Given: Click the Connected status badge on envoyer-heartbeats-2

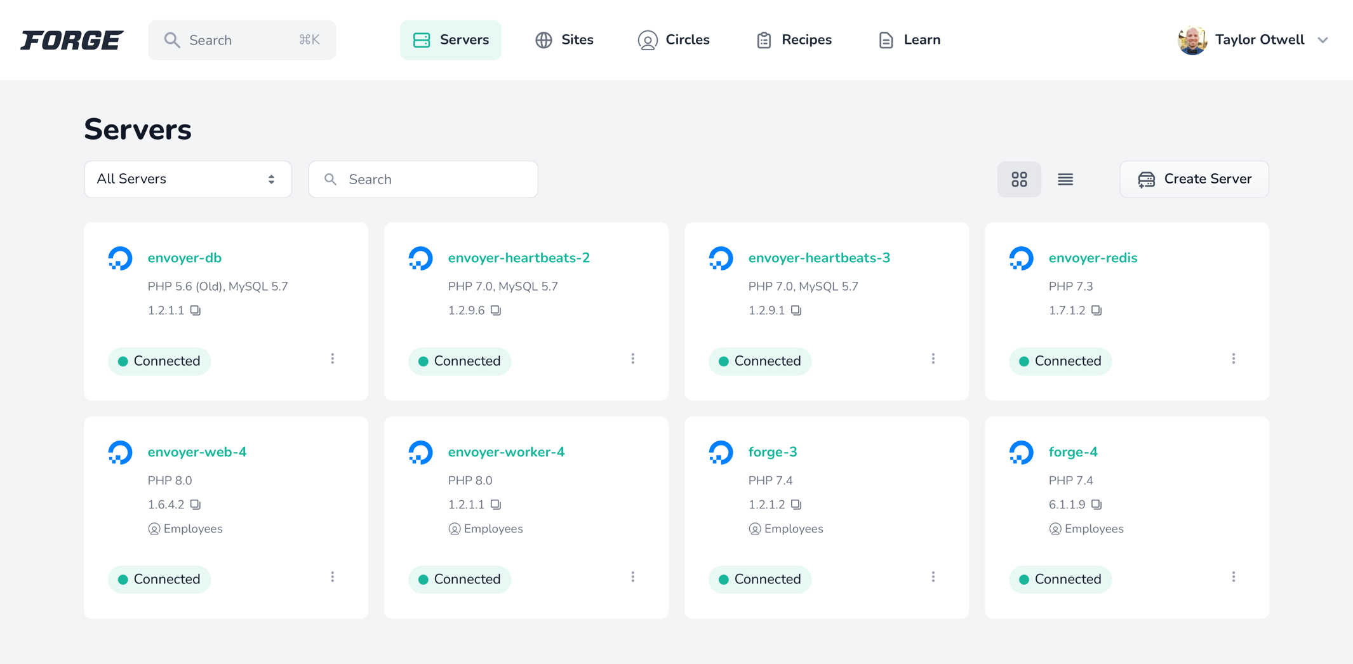Looking at the screenshot, I should [460, 361].
